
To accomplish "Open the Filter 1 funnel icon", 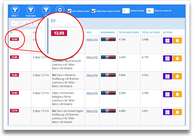I will (15, 10).
